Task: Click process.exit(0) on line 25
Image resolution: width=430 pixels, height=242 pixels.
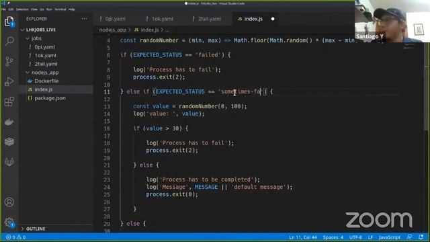Action: pos(172,194)
